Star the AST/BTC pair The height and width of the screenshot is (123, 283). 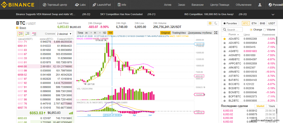point(224,76)
